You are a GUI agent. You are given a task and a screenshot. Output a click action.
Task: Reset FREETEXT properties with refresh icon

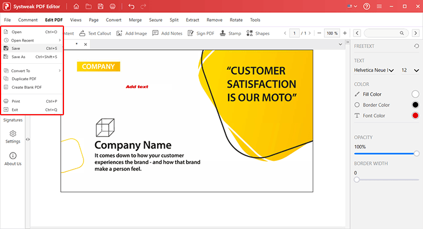(x=416, y=46)
